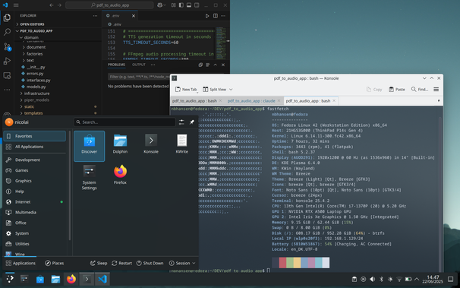
Task: Select PROBLEMS tab in VS Code panel
Action: (x=116, y=65)
